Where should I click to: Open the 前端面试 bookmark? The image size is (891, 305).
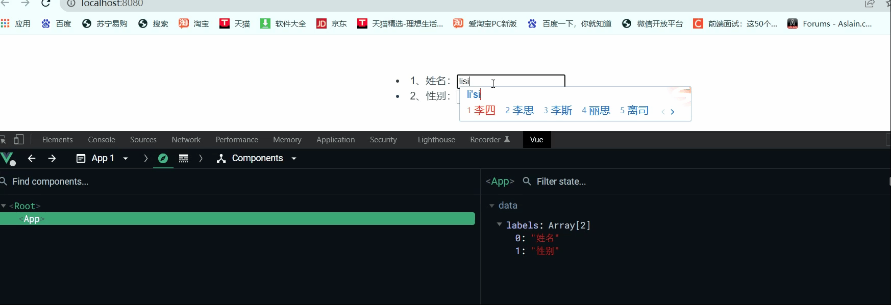pyautogui.click(x=735, y=23)
